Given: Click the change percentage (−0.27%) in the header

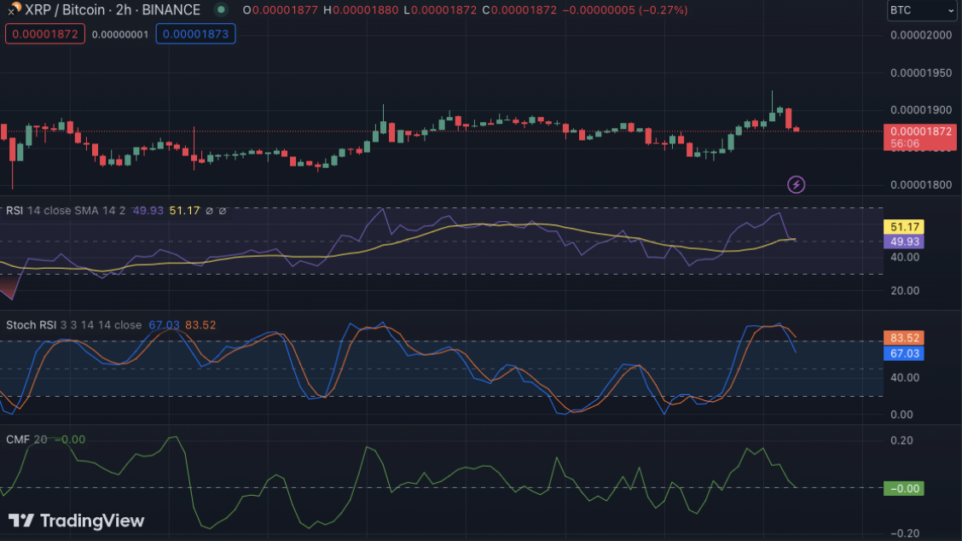Looking at the screenshot, I should pyautogui.click(x=663, y=10).
